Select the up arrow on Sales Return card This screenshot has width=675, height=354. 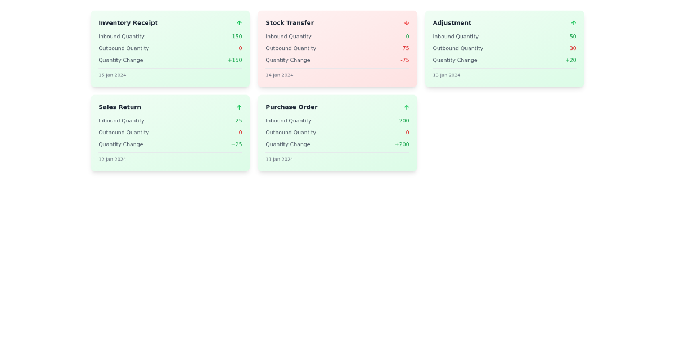239,107
